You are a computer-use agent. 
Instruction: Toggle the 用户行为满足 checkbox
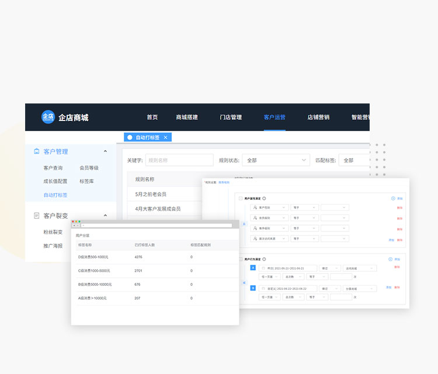241,259
